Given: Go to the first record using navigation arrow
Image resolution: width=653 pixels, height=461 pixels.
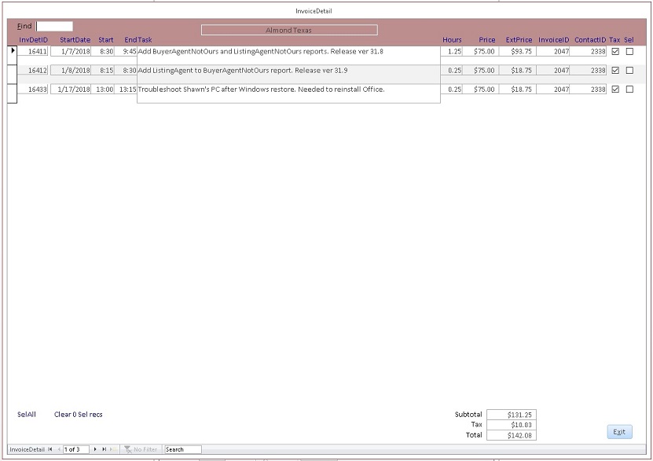Looking at the screenshot, I should tap(49, 448).
